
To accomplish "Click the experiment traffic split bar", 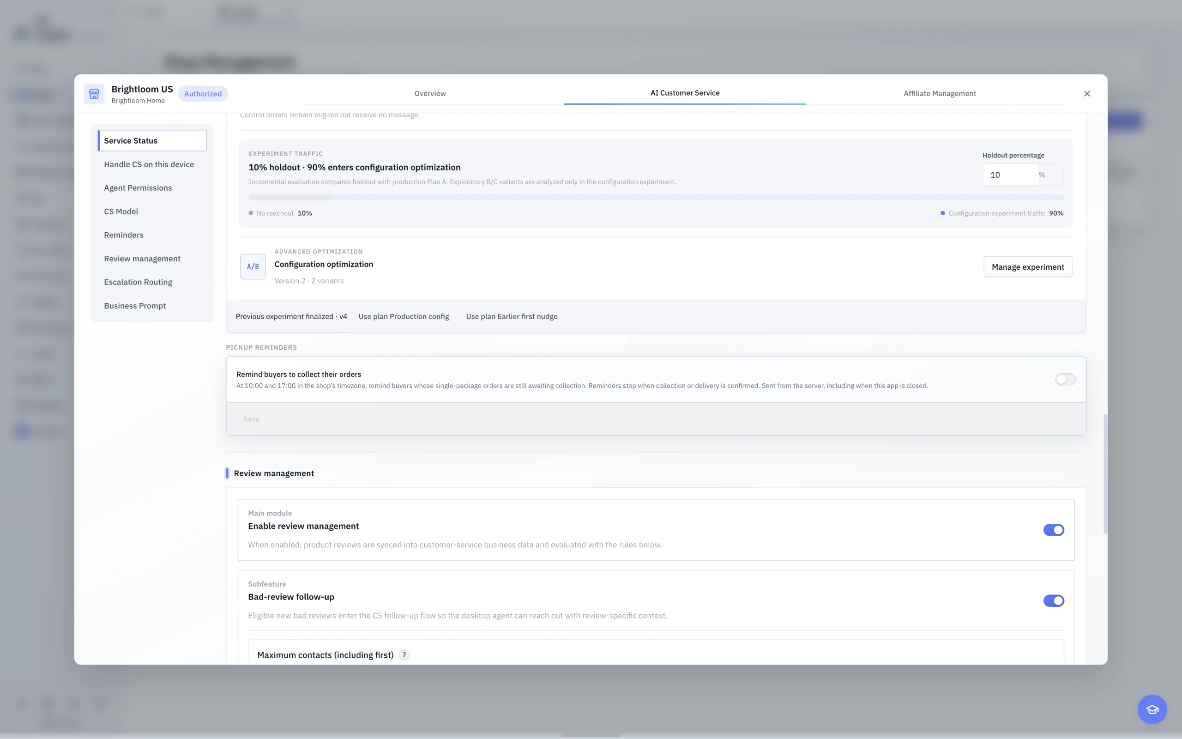I will coord(656,198).
